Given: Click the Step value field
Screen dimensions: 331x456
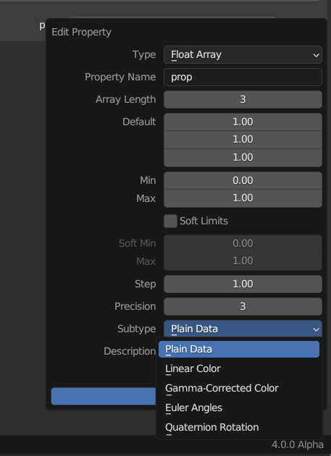Looking at the screenshot, I should pyautogui.click(x=243, y=284).
